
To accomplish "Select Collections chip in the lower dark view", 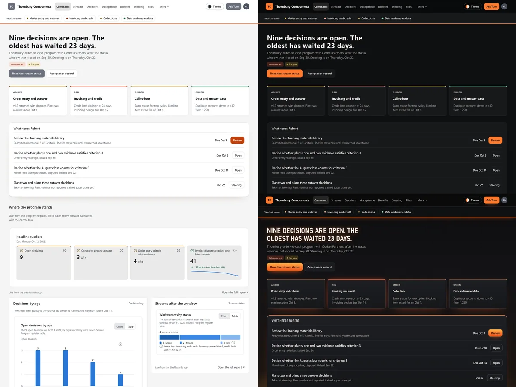I will (x=366, y=212).
